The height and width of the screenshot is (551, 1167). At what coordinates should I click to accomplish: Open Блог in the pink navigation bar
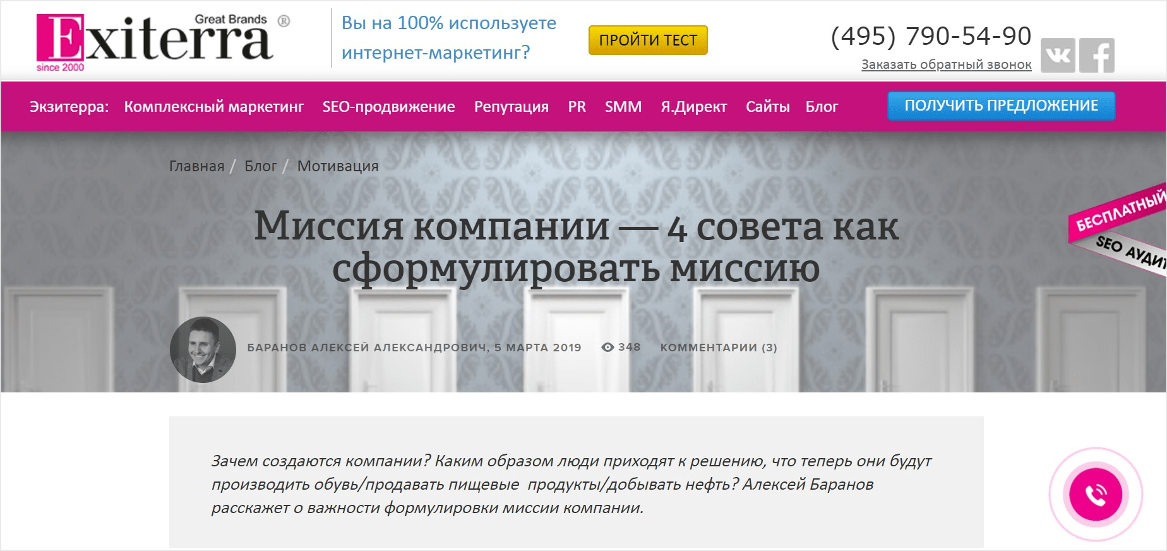click(x=822, y=106)
